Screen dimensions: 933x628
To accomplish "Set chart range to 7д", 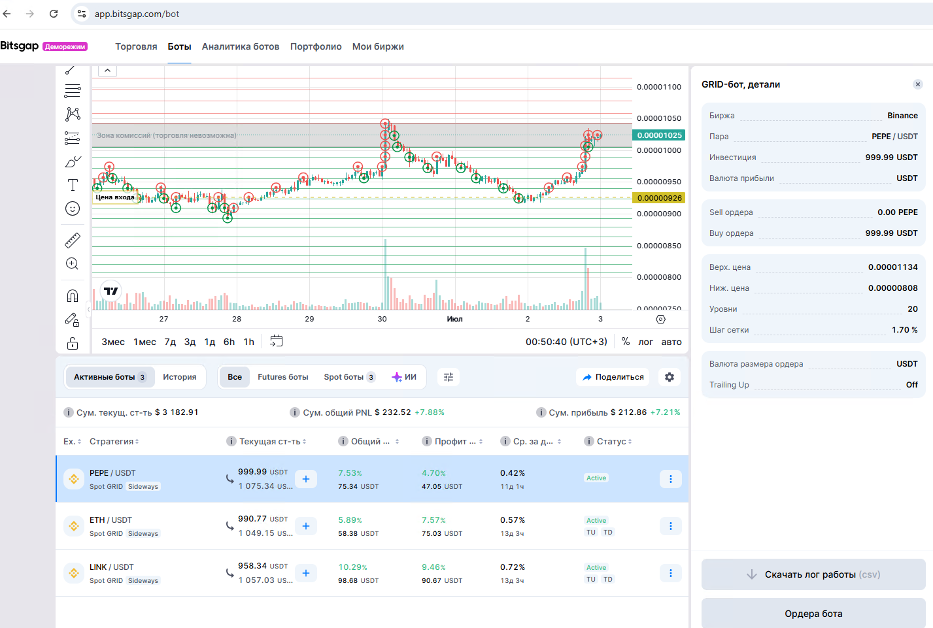I will tap(170, 342).
